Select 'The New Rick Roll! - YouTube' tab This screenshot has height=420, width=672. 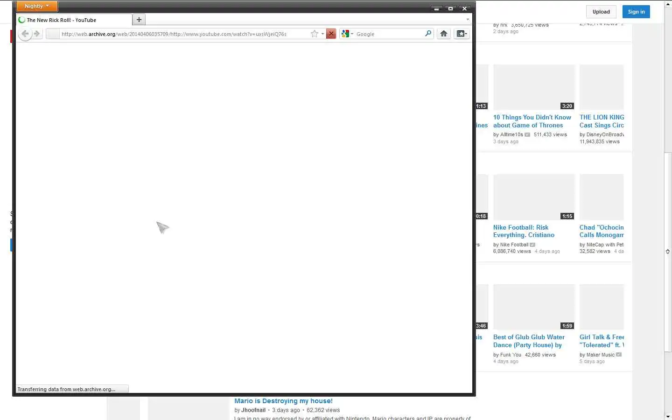pyautogui.click(x=74, y=20)
